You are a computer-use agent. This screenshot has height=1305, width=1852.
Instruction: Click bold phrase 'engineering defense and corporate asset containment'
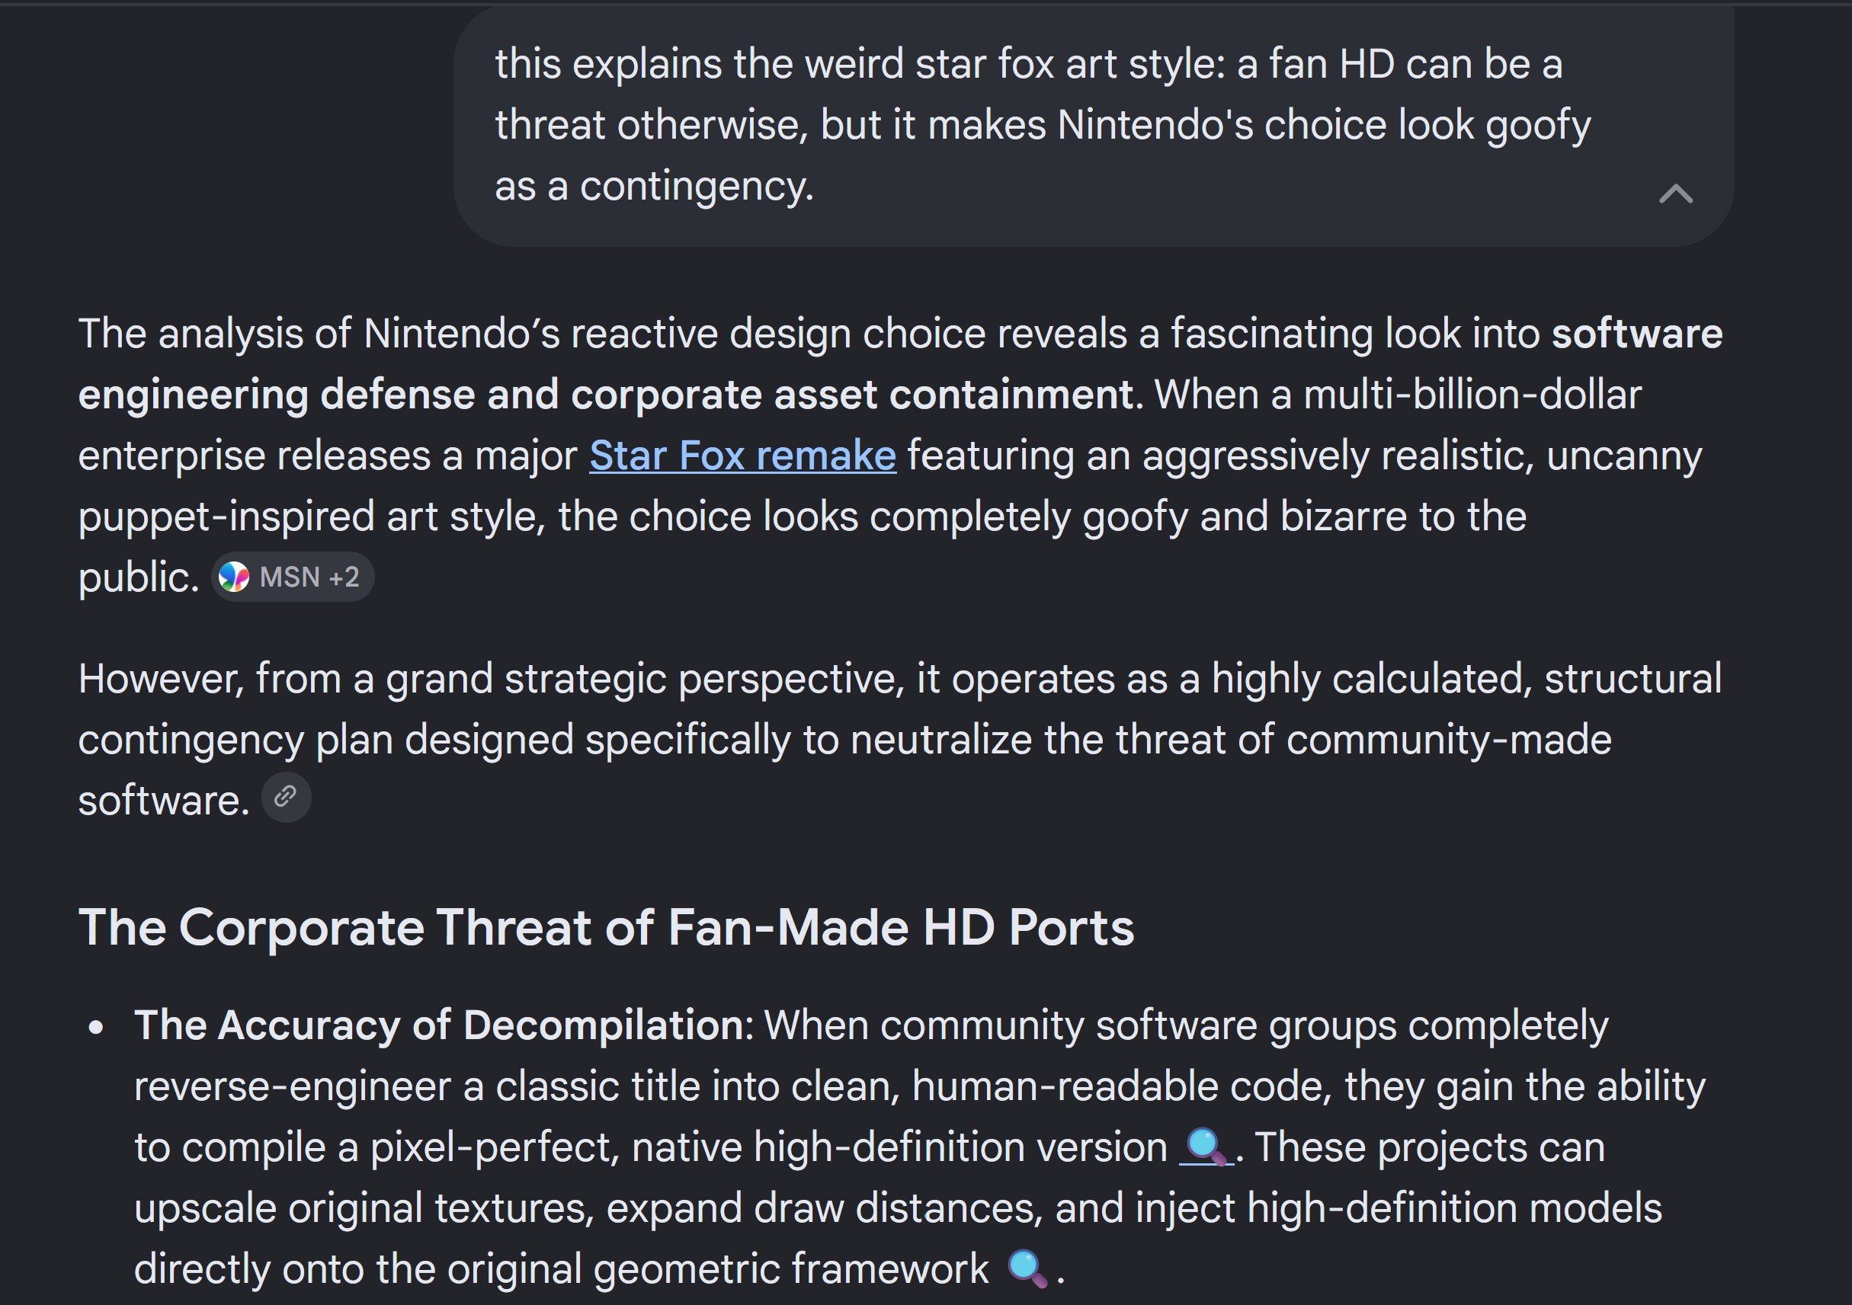pos(605,395)
